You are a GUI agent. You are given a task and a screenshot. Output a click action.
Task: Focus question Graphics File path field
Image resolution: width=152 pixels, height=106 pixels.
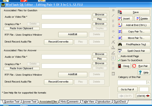coord(66,26)
